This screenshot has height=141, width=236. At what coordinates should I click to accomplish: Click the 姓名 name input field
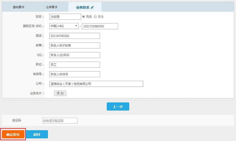[65, 17]
